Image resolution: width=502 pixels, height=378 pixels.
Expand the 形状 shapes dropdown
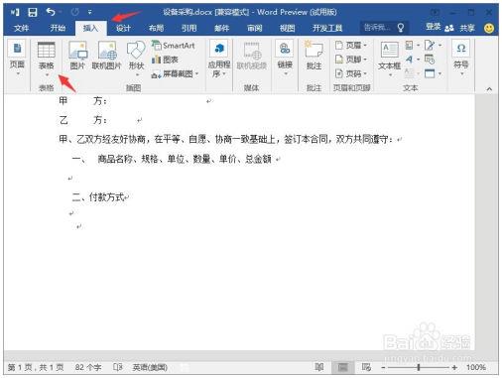tap(136, 59)
